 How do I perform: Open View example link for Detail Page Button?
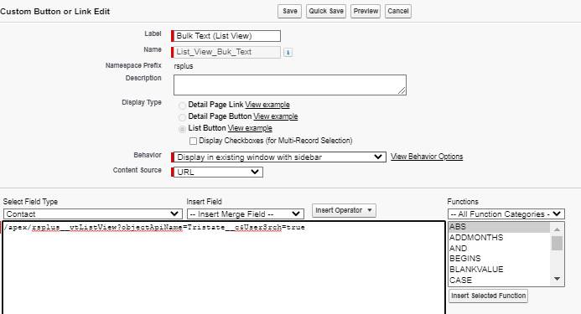(275, 116)
